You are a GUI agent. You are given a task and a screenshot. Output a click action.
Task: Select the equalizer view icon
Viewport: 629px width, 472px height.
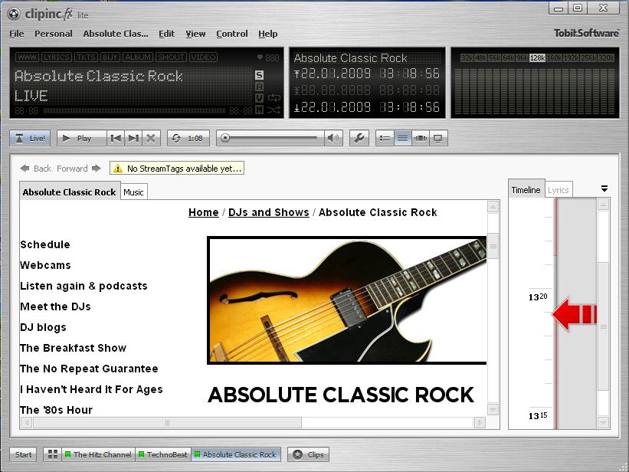(420, 139)
